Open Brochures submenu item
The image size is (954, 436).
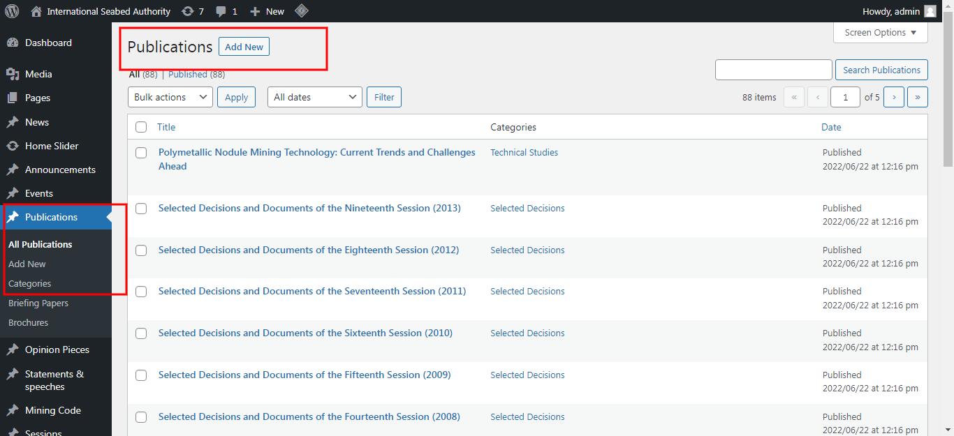point(29,322)
